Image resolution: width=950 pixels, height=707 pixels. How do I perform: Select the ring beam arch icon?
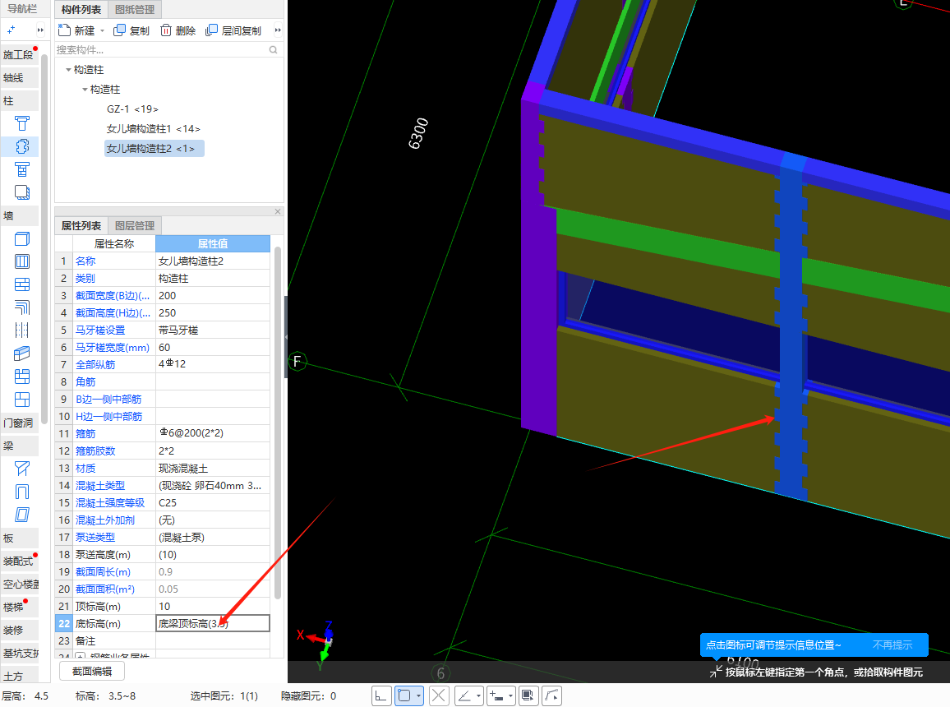point(22,492)
